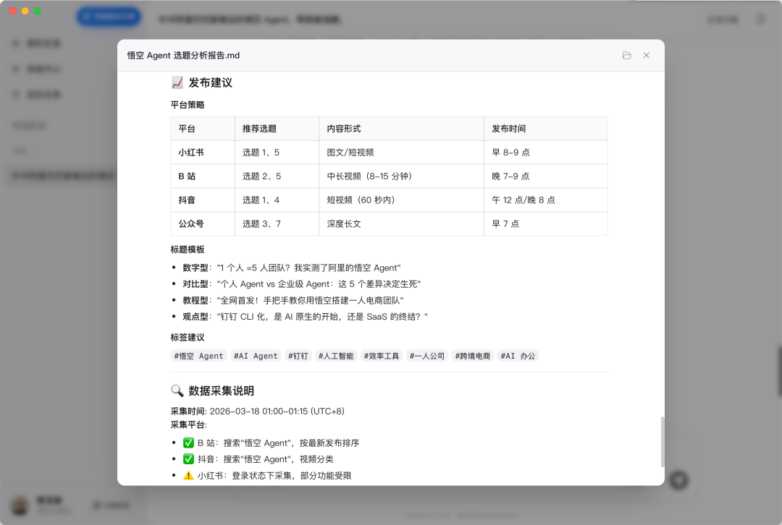Select the #效率工具 tag

coord(382,356)
